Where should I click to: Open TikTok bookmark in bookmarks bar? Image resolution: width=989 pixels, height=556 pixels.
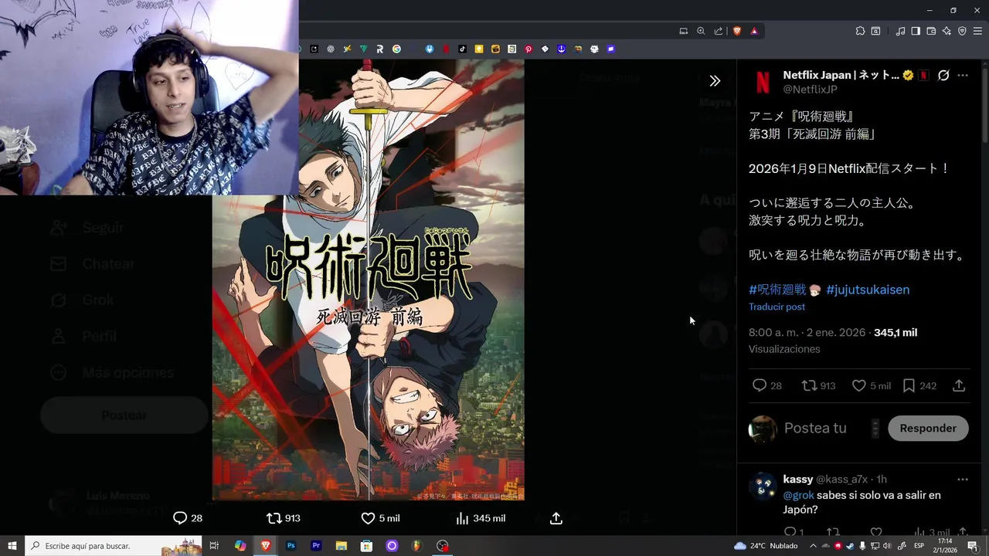462,49
